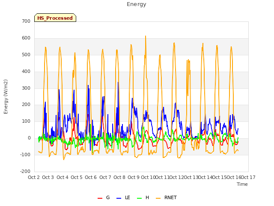The image size is (274, 206).
Task: Click the Oct 17 tick label
Action: pos(248,177)
